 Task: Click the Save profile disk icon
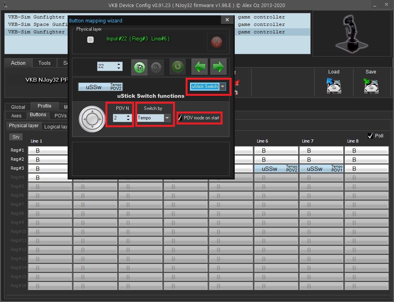coord(371,85)
